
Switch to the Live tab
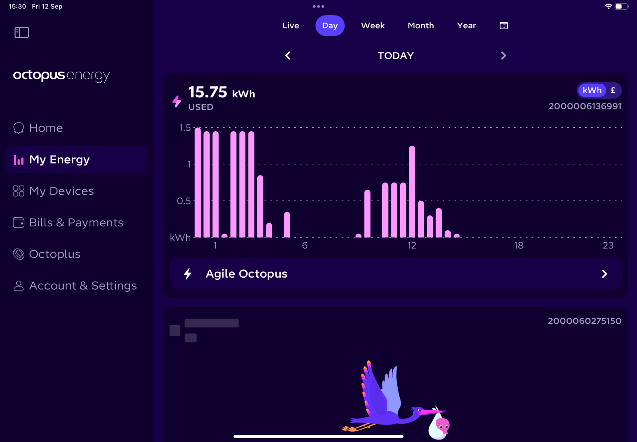pos(291,25)
